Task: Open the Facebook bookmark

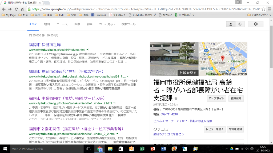Action: point(99,15)
